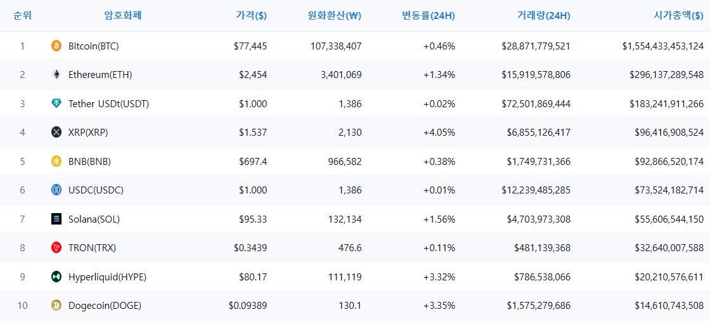This screenshot has height=326, width=710.
Task: Select Bitcoin won value 107,338,407
Action: tap(336, 46)
